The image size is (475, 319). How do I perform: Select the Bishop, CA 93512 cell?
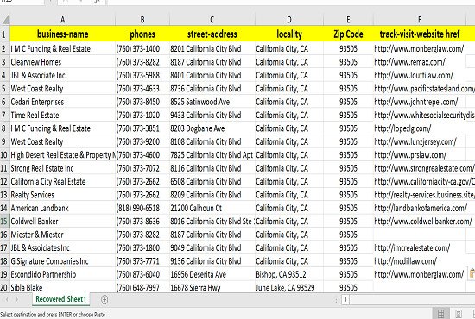pyautogui.click(x=289, y=274)
